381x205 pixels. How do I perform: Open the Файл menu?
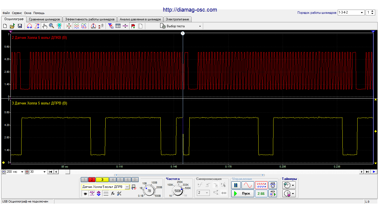[x=6, y=13]
